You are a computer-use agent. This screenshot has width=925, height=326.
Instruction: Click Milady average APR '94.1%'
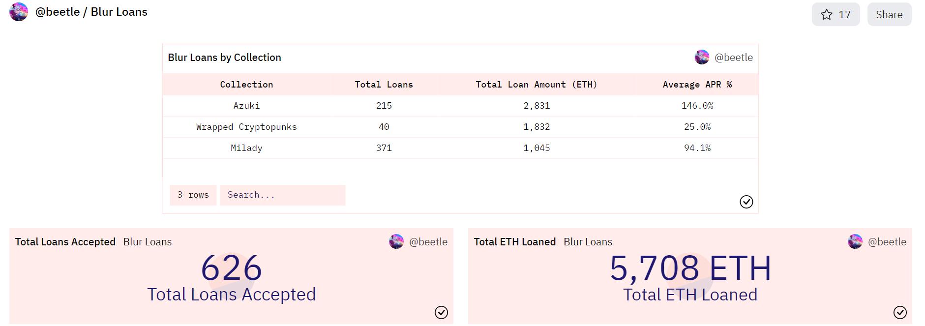pos(697,148)
